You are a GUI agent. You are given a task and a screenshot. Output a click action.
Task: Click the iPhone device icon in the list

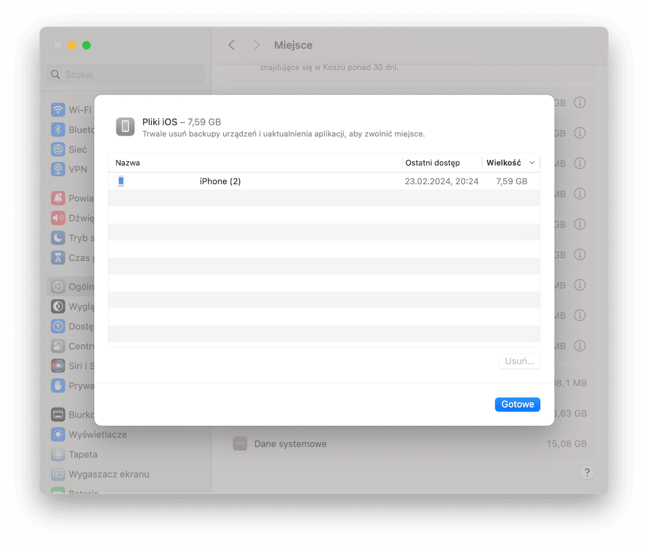click(x=121, y=181)
